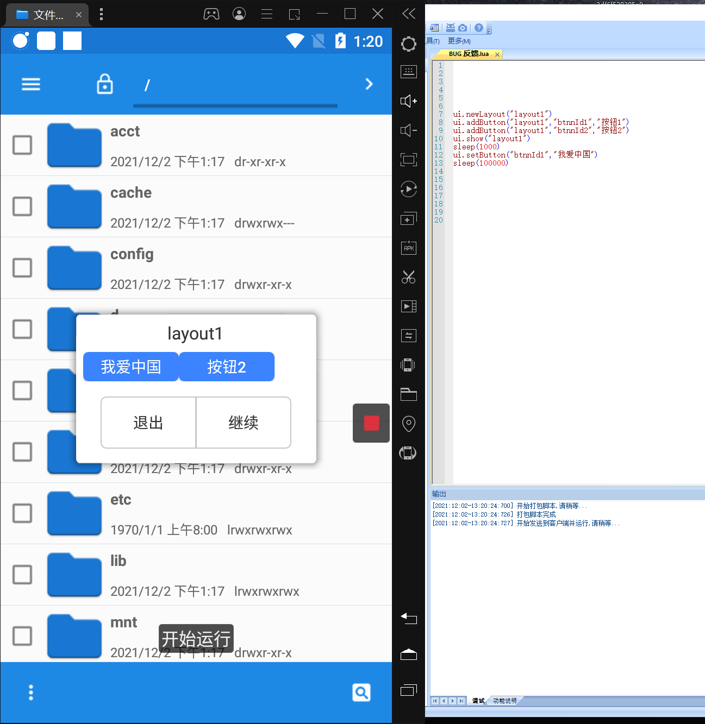705x724 pixels.
Task: Collapse the emulator sidebar with double arrows
Action: coord(409,14)
